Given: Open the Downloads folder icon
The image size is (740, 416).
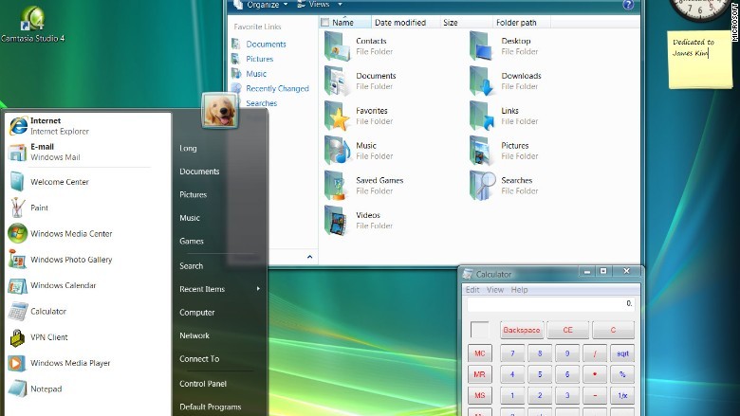Looking at the screenshot, I should point(483,81).
